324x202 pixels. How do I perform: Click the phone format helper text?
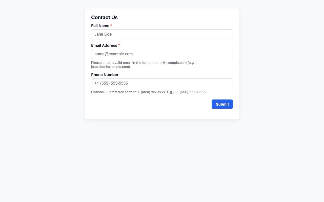click(149, 92)
